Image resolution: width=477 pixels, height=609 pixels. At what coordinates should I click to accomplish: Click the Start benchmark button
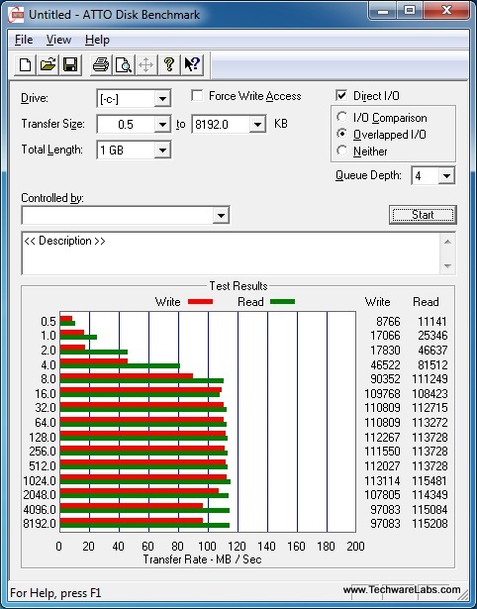(x=423, y=215)
